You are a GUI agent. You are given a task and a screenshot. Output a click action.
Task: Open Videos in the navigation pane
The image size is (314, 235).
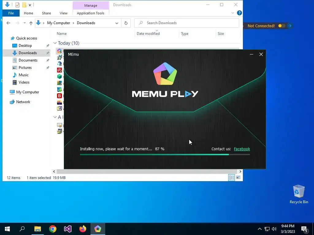[24, 82]
